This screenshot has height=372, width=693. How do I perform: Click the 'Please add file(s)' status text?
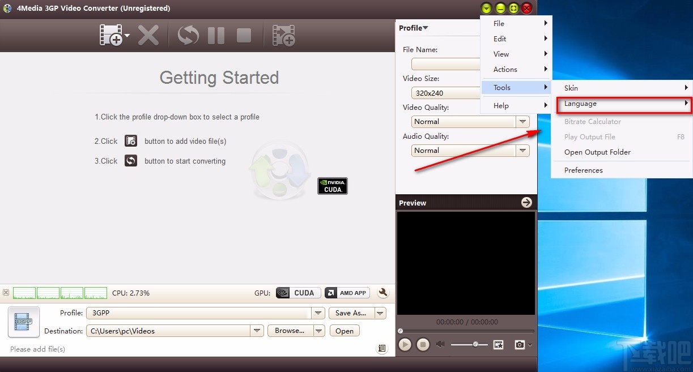(x=37, y=349)
